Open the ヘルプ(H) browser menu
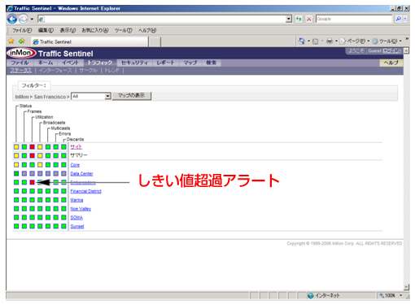415x304 pixels. point(147,30)
